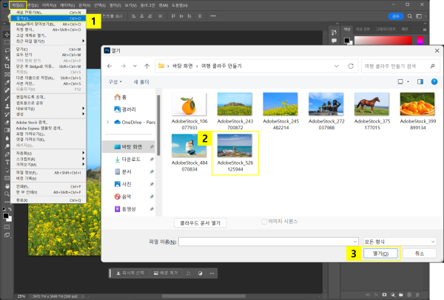Screen dimensions: 444x300
Task: Open the 최근 파일 열기 submenu
Action: point(48,41)
